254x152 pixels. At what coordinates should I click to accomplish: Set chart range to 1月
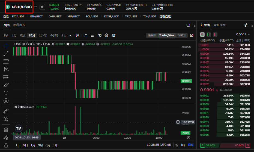[x=33, y=145]
